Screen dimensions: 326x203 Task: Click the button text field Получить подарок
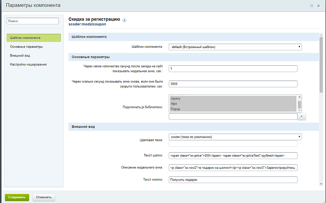233,180
